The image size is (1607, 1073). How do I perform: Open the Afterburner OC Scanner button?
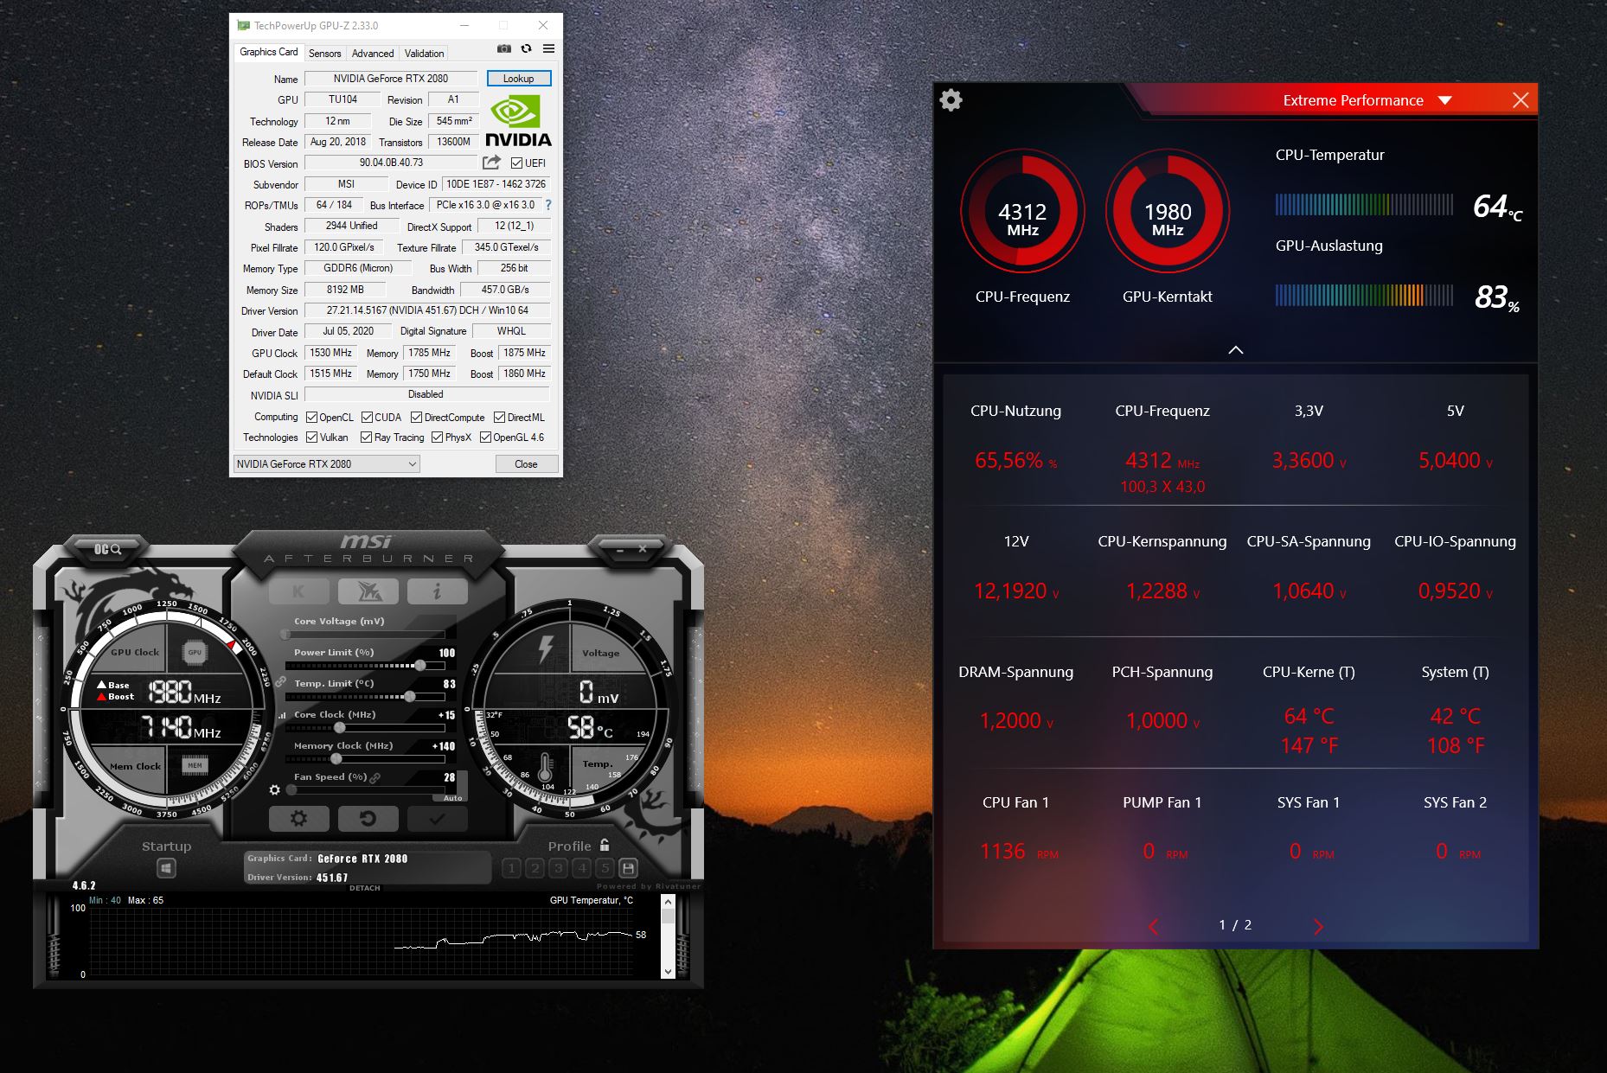(x=107, y=549)
